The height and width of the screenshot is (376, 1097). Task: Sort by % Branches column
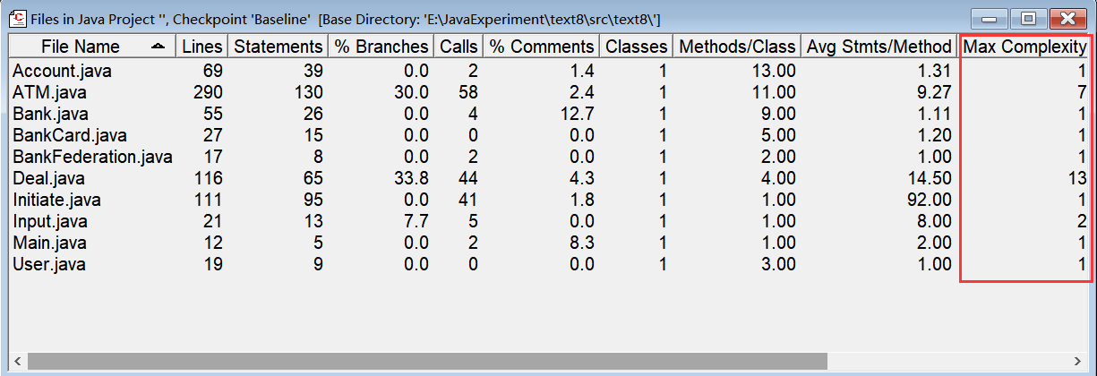coord(381,47)
